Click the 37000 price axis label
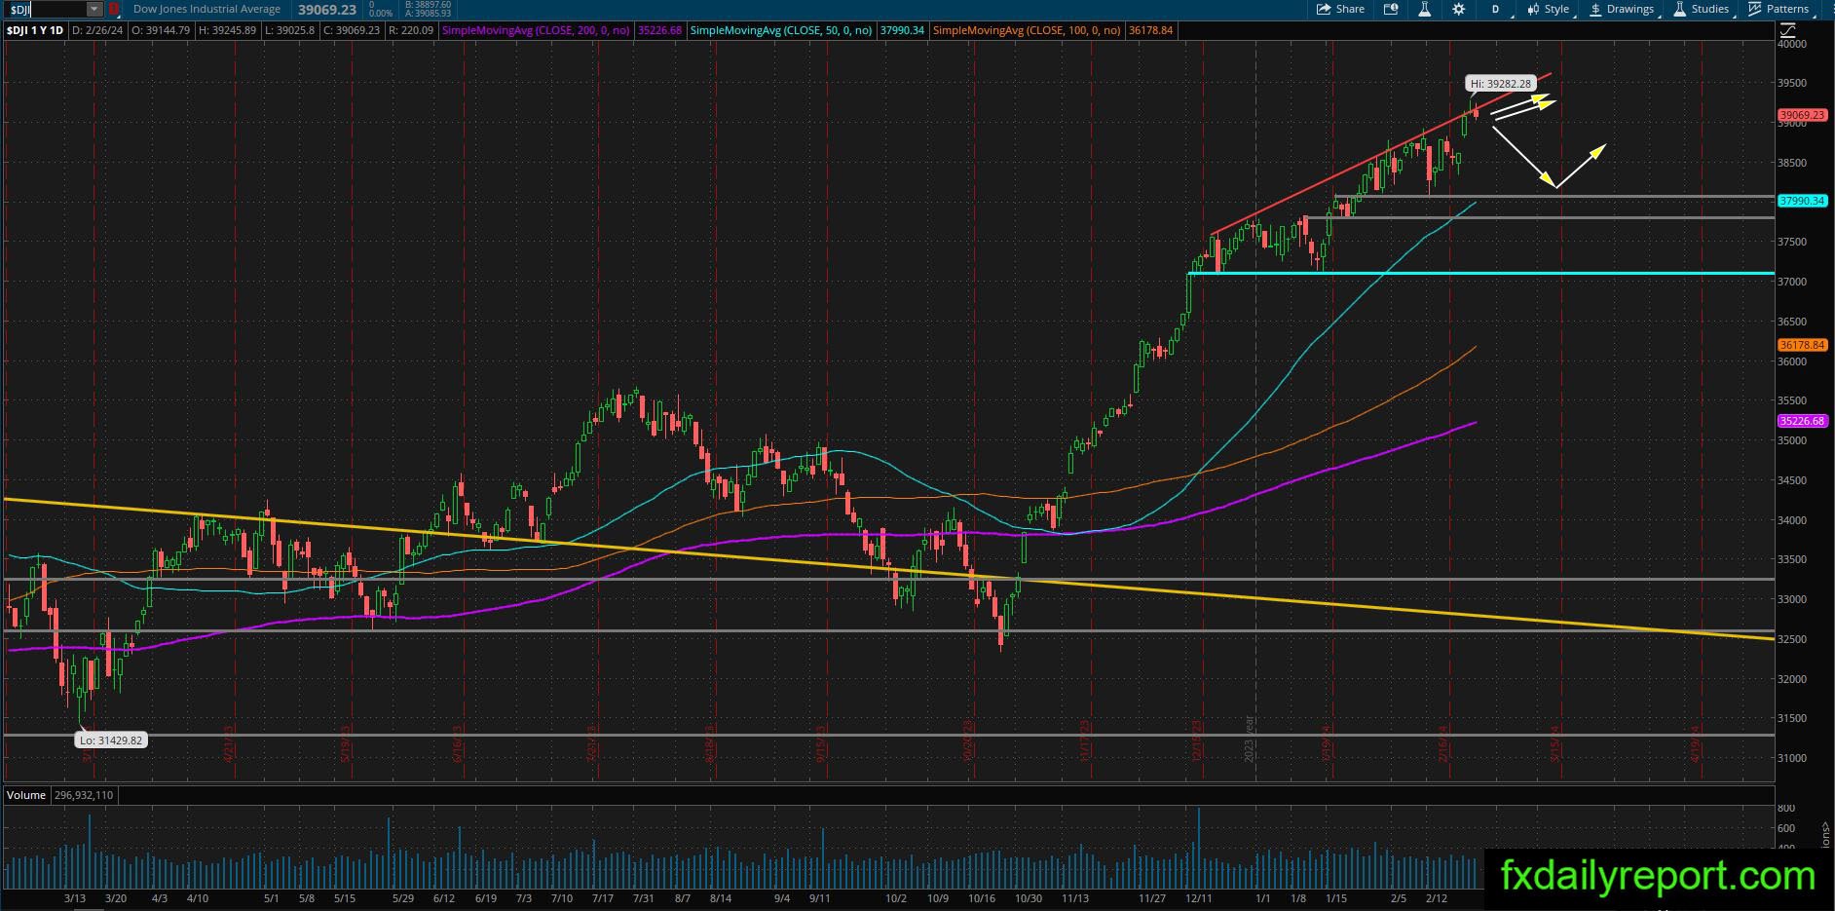 1792,282
